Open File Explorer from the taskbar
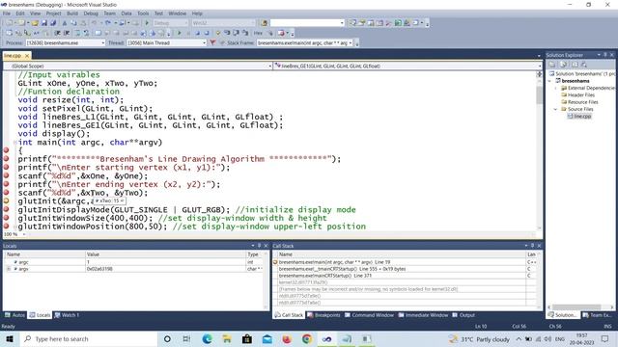 227,338
